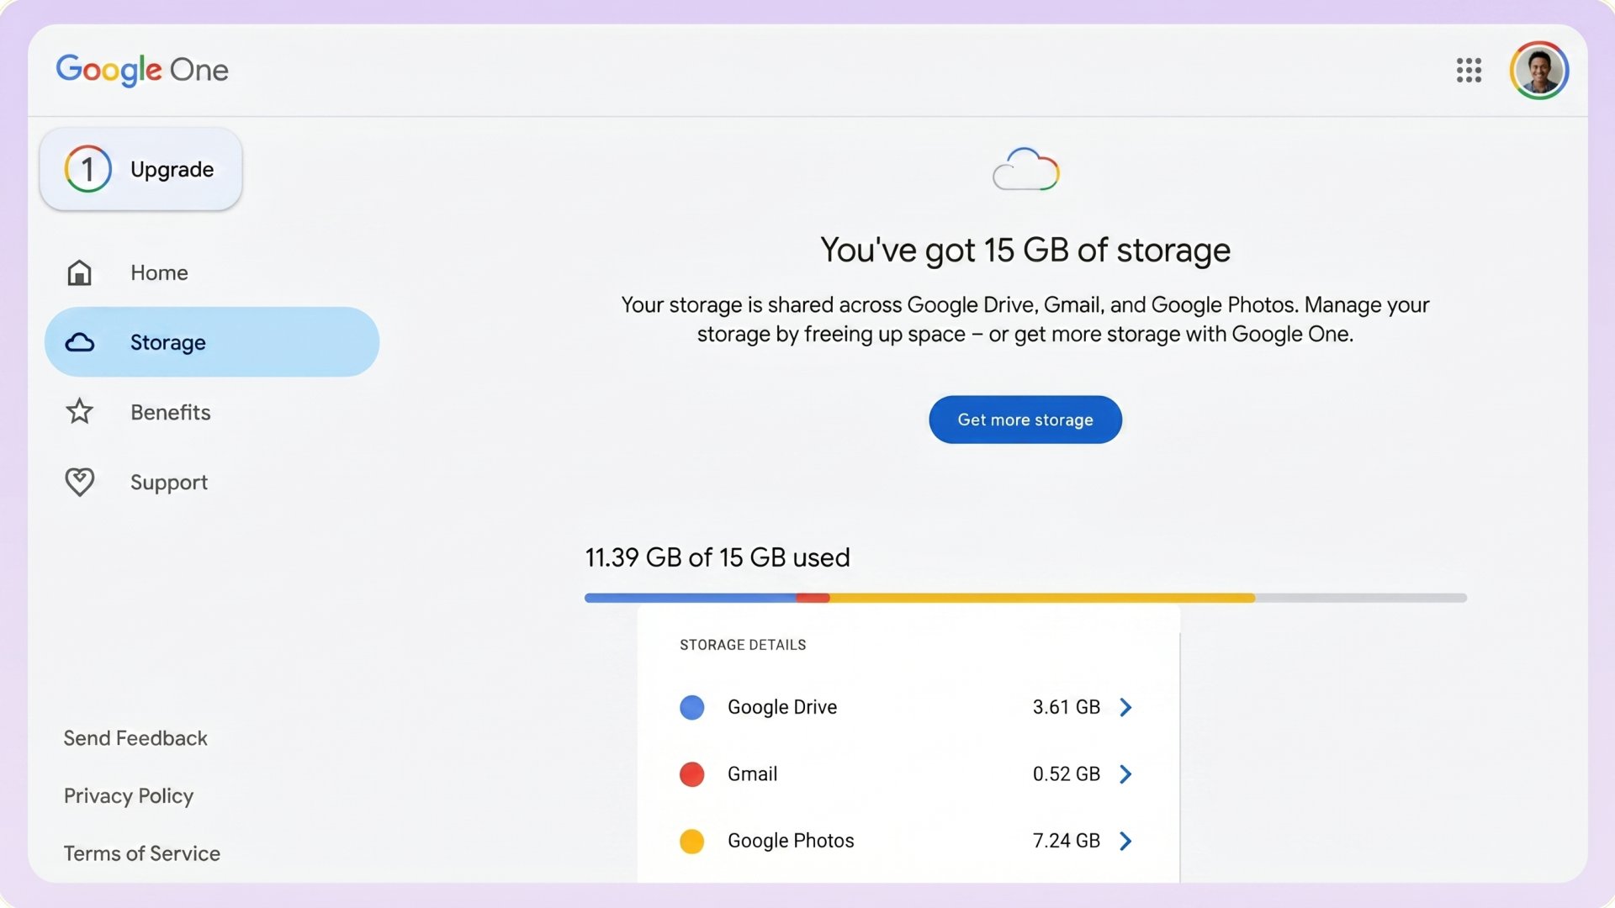Open the Support section
The height and width of the screenshot is (908, 1615).
coord(212,482)
